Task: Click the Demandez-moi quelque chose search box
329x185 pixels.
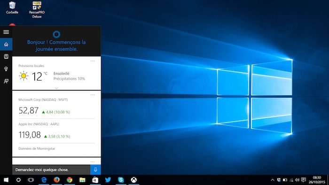Action: [x=51, y=170]
